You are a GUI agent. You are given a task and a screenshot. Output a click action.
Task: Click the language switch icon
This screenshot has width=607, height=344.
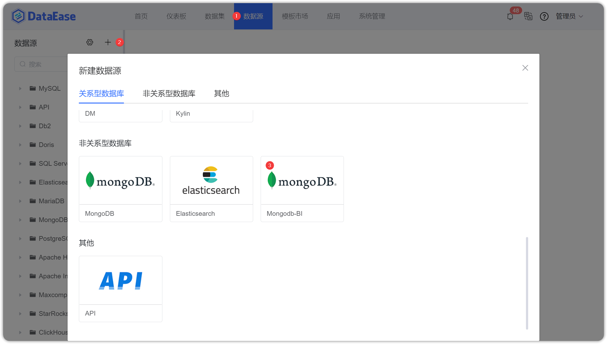pyautogui.click(x=528, y=16)
